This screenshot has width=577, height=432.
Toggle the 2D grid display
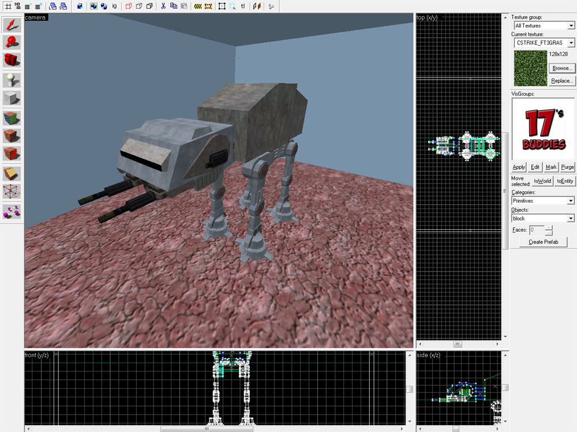pos(8,6)
